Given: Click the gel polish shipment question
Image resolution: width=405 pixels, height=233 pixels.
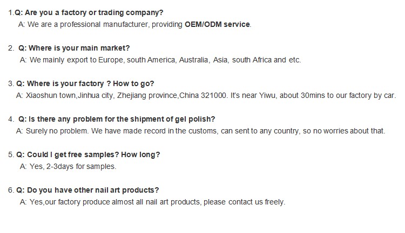Looking at the screenshot, I should (x=117, y=119).
